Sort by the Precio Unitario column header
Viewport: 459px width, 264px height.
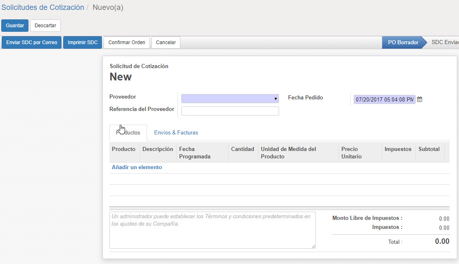[349, 153]
